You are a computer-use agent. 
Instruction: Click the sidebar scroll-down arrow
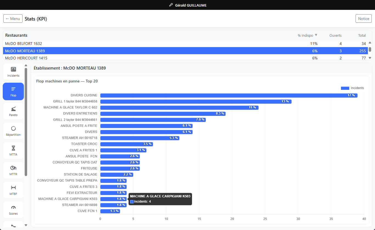click(26, 225)
